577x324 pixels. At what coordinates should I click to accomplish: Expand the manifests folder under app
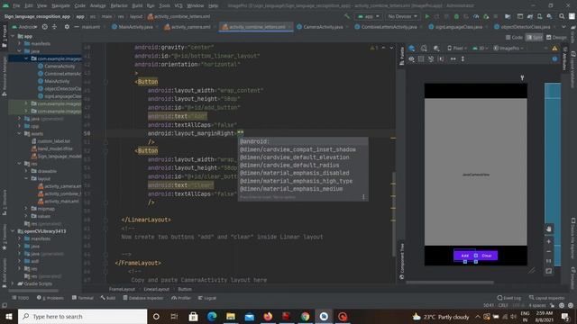pos(20,44)
